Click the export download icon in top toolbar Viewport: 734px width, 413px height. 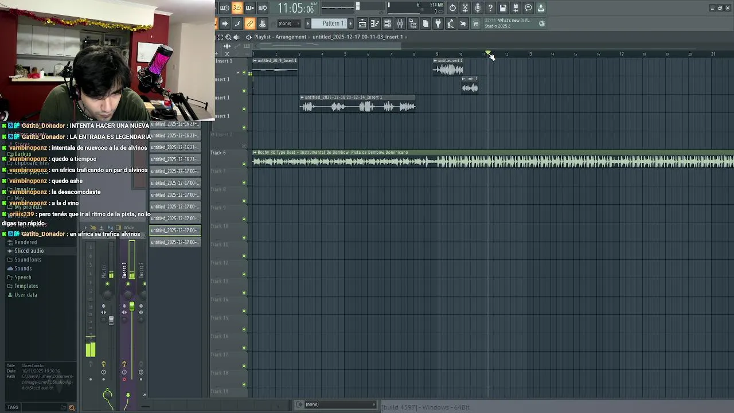[541, 8]
